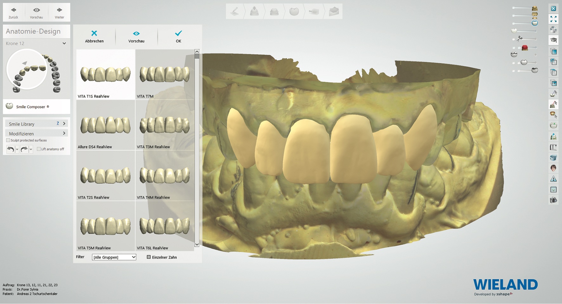Click the screen-with-tooth icon in right toolbar
Image resolution: width=562 pixels, height=304 pixels.
tap(553, 190)
